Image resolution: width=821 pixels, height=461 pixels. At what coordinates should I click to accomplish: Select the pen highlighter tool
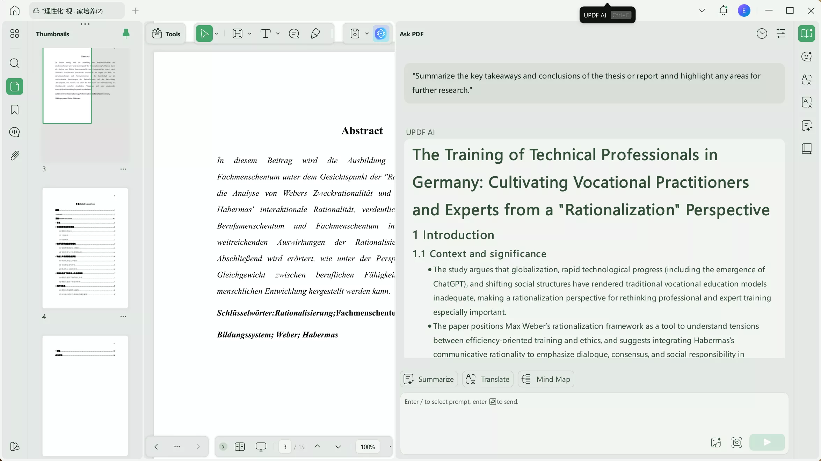pyautogui.click(x=315, y=34)
